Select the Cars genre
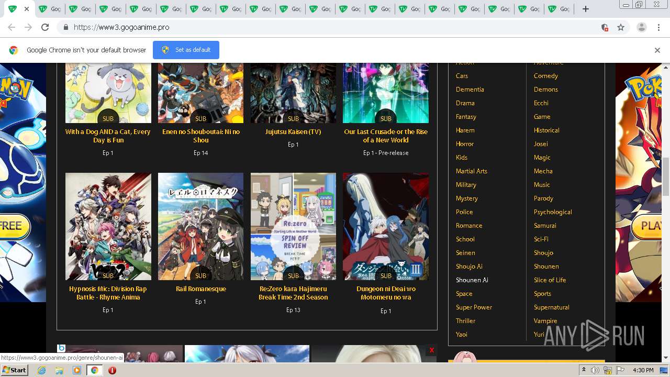Viewport: 670px width, 377px height. 462,76
